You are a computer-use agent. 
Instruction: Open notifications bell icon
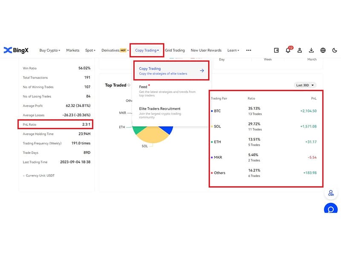(288, 50)
